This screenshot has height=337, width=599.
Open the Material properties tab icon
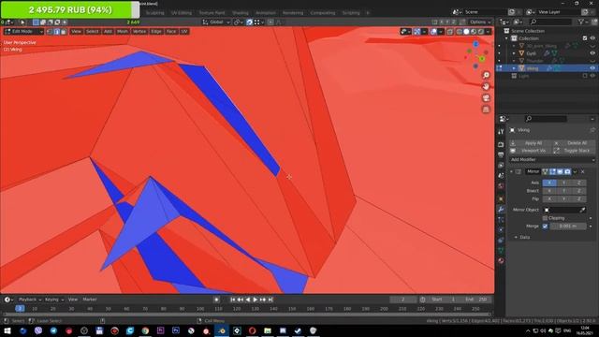click(501, 261)
